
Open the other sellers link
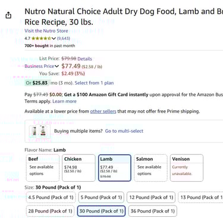point(103,111)
